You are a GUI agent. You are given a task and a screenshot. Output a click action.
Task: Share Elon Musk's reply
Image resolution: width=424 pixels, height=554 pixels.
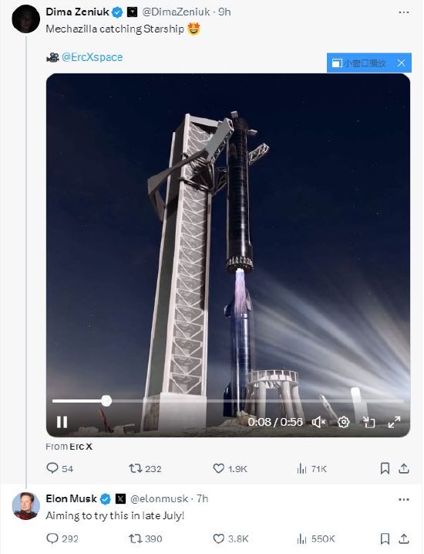click(404, 539)
